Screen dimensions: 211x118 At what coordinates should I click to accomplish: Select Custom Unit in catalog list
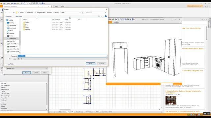[x=4, y=98]
